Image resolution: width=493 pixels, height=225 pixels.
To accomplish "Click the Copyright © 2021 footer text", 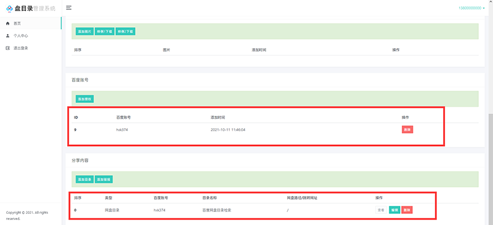I will [27, 215].
